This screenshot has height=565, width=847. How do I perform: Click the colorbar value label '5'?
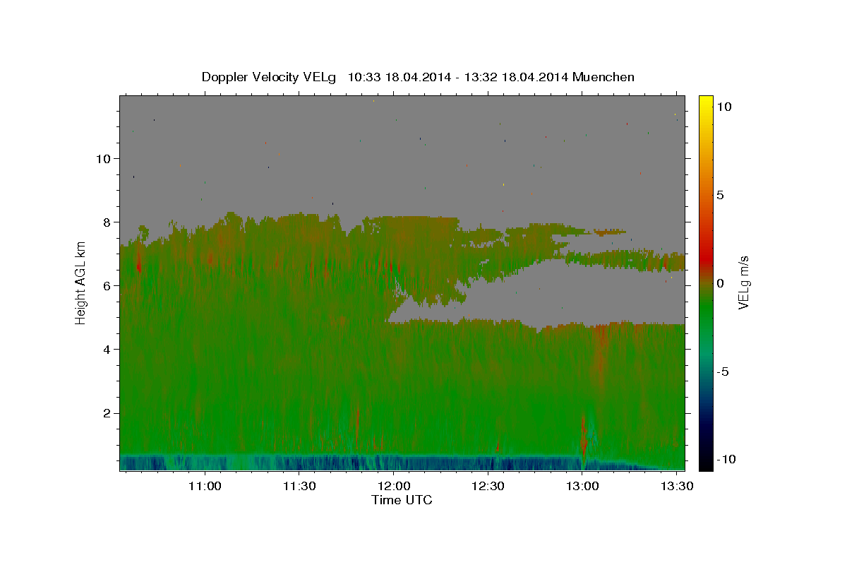pyautogui.click(x=721, y=195)
